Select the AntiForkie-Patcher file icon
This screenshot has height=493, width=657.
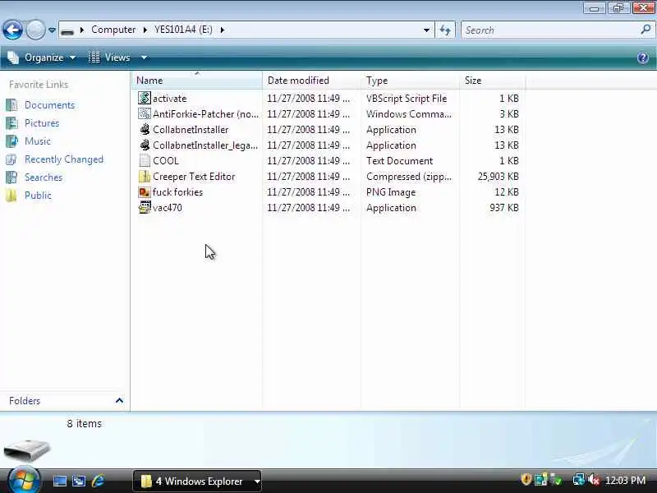[145, 113]
